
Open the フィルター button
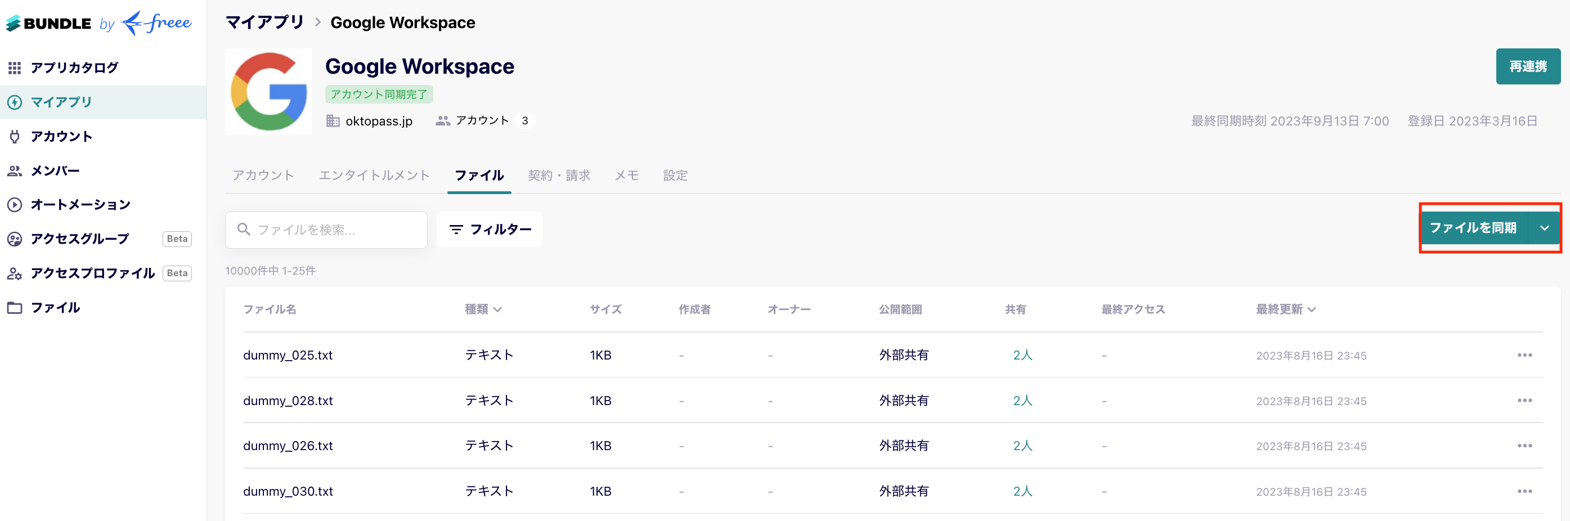(x=490, y=229)
